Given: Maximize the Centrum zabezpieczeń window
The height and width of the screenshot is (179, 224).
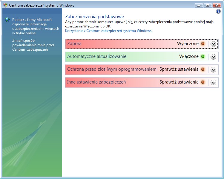Looking at the screenshot, I should (x=208, y=5).
